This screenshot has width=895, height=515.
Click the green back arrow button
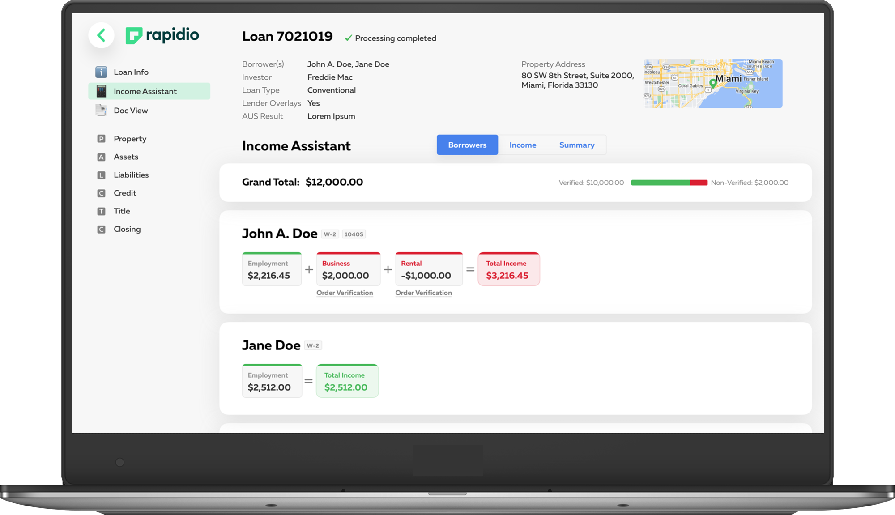point(102,35)
